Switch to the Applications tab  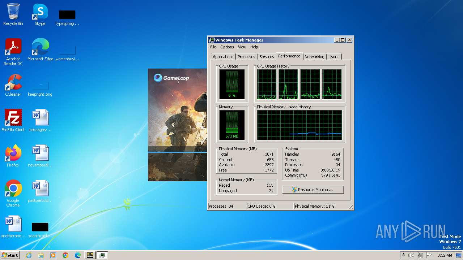[223, 57]
